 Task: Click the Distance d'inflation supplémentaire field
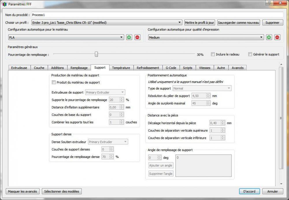coord(116,107)
